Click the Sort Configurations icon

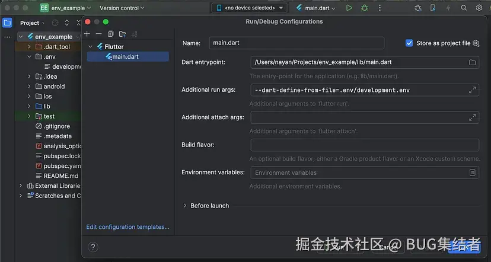coord(135,34)
